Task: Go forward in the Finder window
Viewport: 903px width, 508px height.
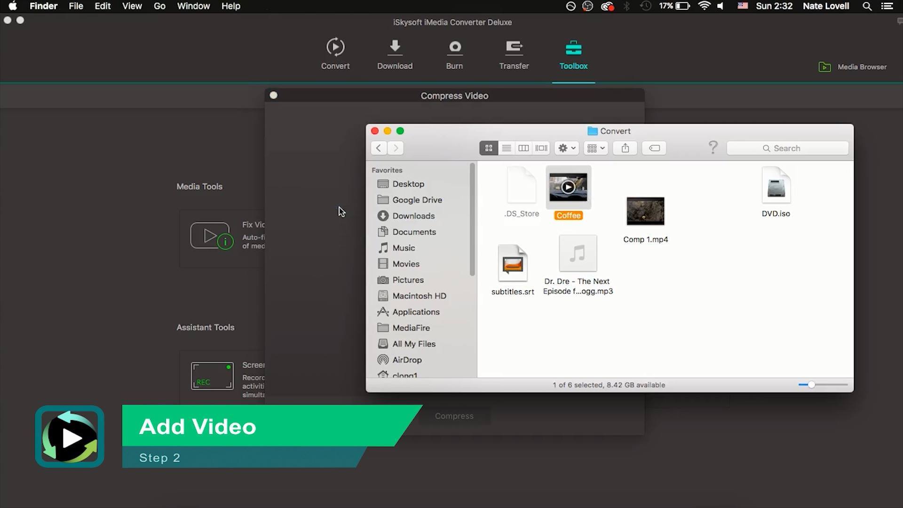Action: pos(396,148)
